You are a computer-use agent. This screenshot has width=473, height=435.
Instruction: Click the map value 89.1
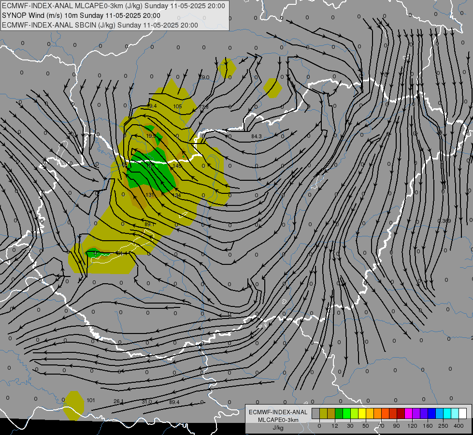pos(150,224)
